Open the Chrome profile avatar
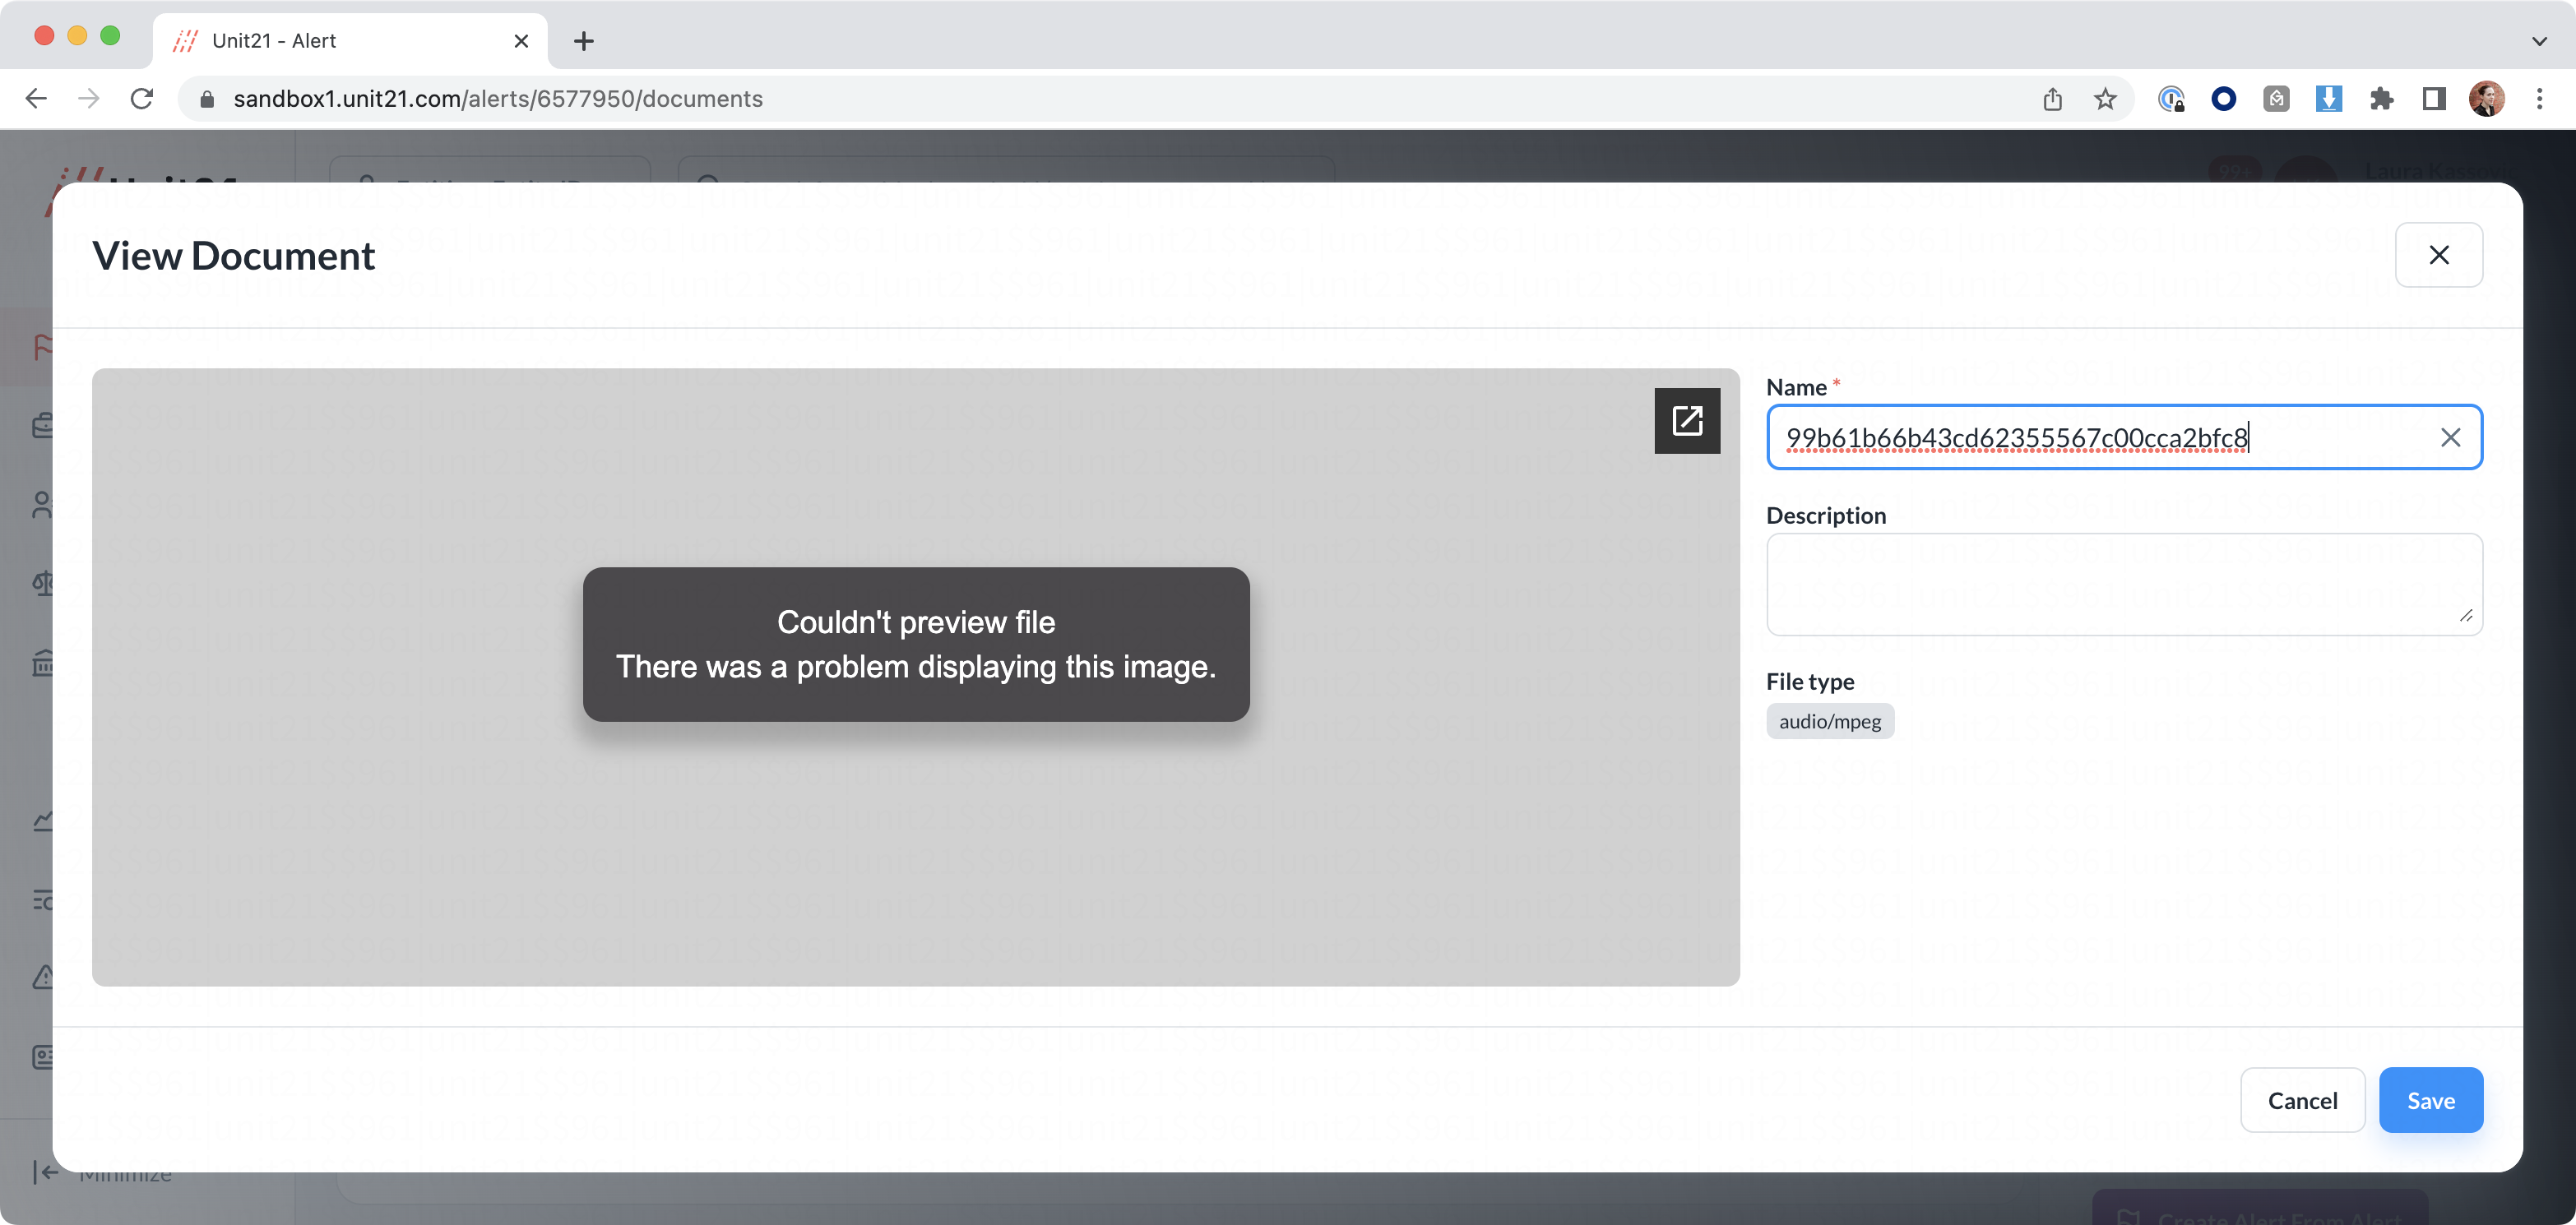The height and width of the screenshot is (1225, 2576). [x=2486, y=99]
